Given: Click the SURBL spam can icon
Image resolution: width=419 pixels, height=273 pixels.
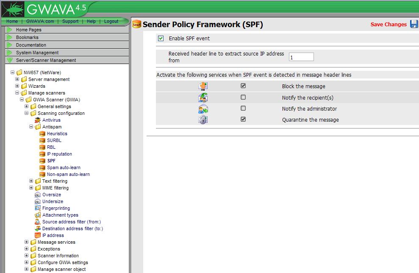Looking at the screenshot, I should click(x=42, y=140).
